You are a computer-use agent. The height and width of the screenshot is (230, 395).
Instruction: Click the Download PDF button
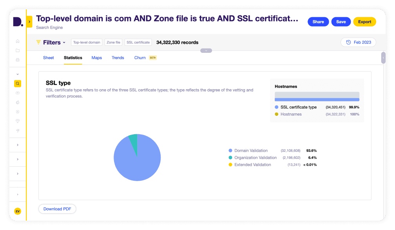coord(57,209)
